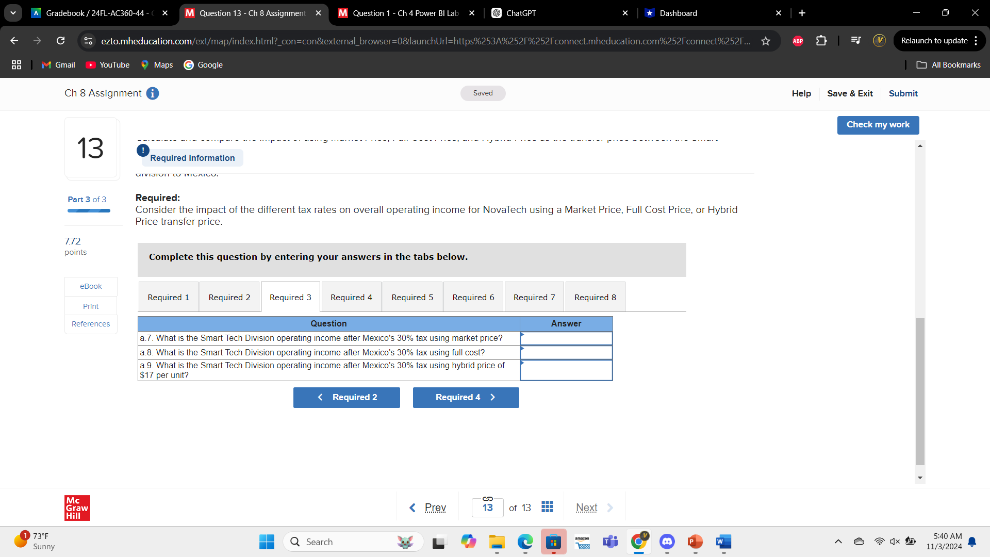Toggle bookmark star for the current page

(x=767, y=41)
